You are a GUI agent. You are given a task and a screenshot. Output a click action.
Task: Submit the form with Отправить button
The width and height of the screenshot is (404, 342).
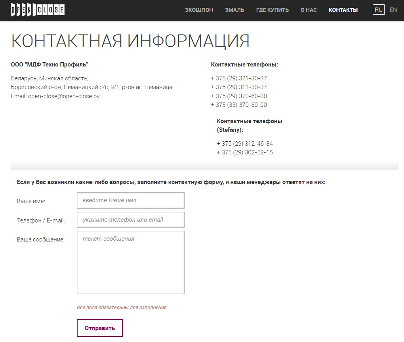pyautogui.click(x=100, y=328)
